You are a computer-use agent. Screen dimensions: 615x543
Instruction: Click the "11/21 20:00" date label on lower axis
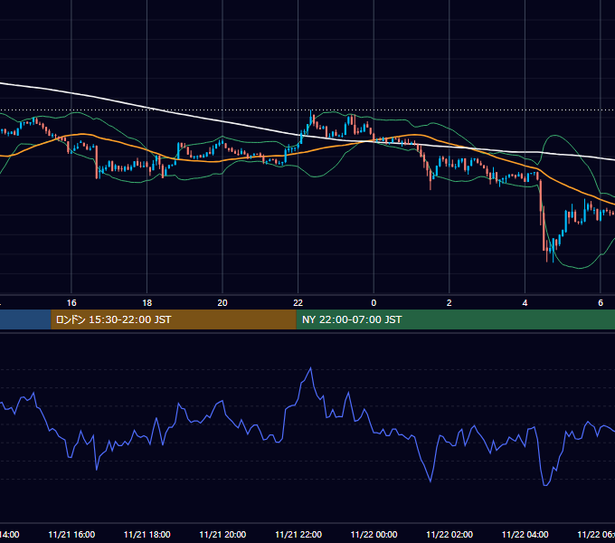[x=222, y=535]
